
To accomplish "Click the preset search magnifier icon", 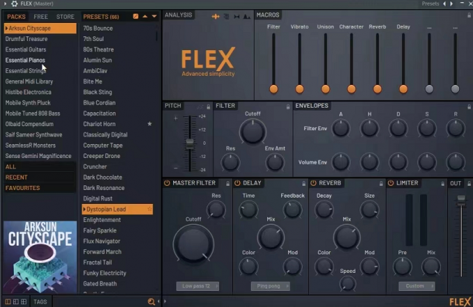I will pos(151,301).
